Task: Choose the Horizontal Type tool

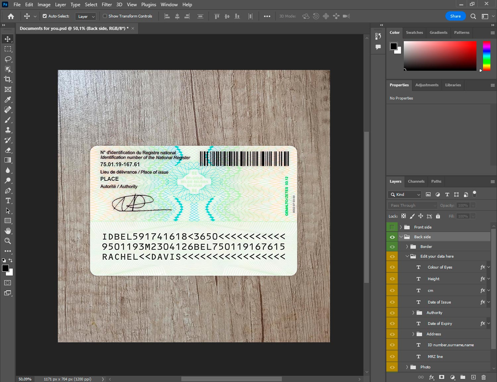Action: click(8, 201)
